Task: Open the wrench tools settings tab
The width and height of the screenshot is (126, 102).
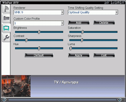Action: (x=6, y=37)
